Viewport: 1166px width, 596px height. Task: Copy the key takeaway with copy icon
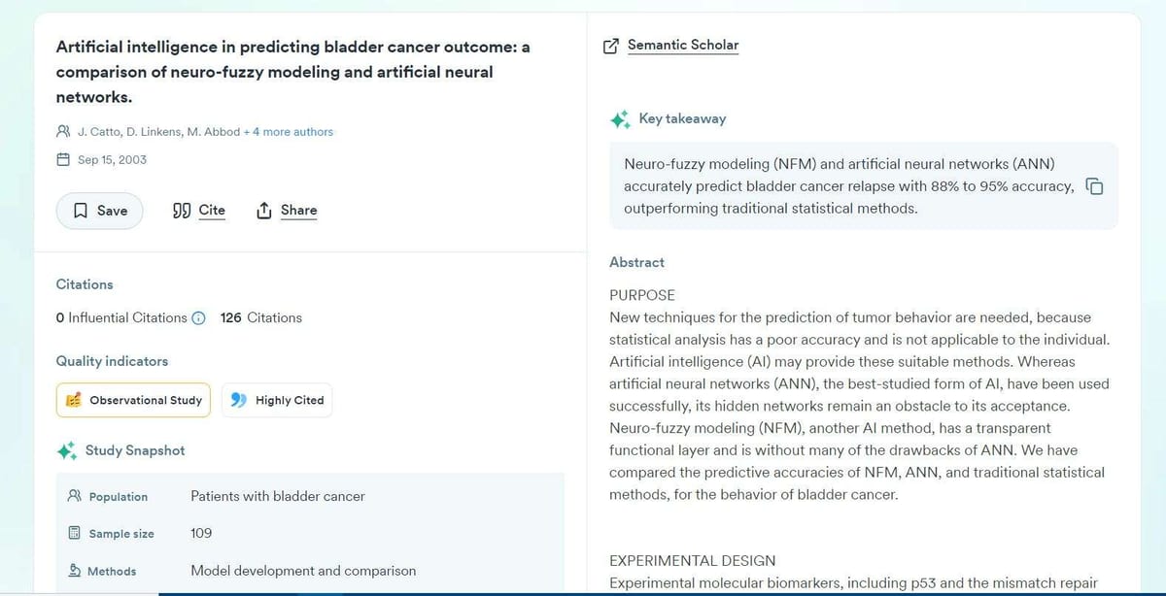1094,186
